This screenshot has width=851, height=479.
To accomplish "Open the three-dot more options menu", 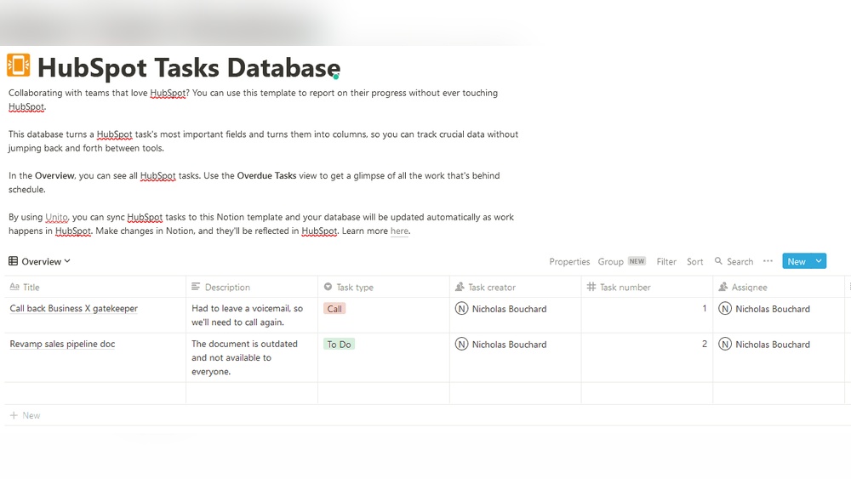I will pyautogui.click(x=768, y=261).
